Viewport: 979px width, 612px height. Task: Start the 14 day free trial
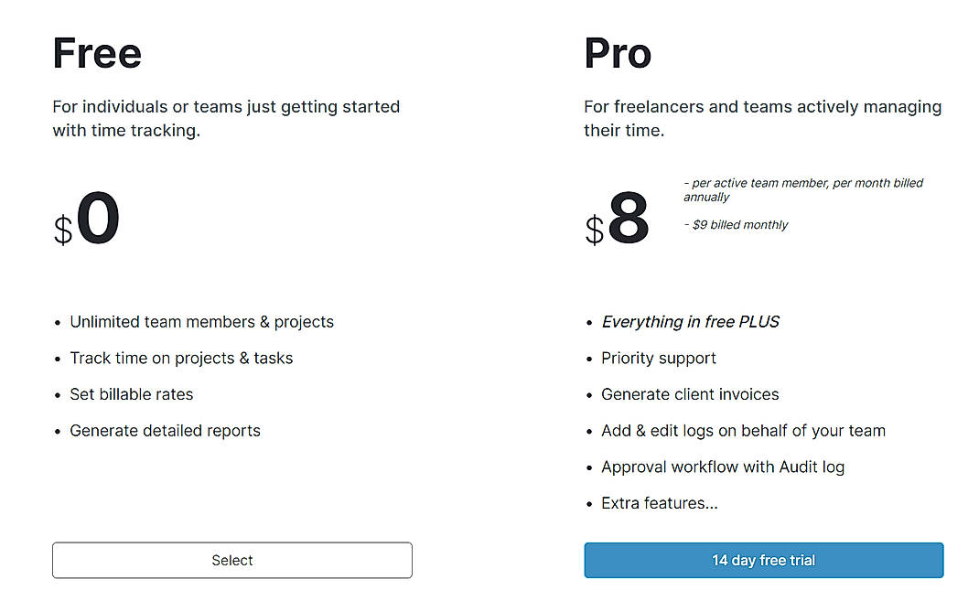point(763,560)
